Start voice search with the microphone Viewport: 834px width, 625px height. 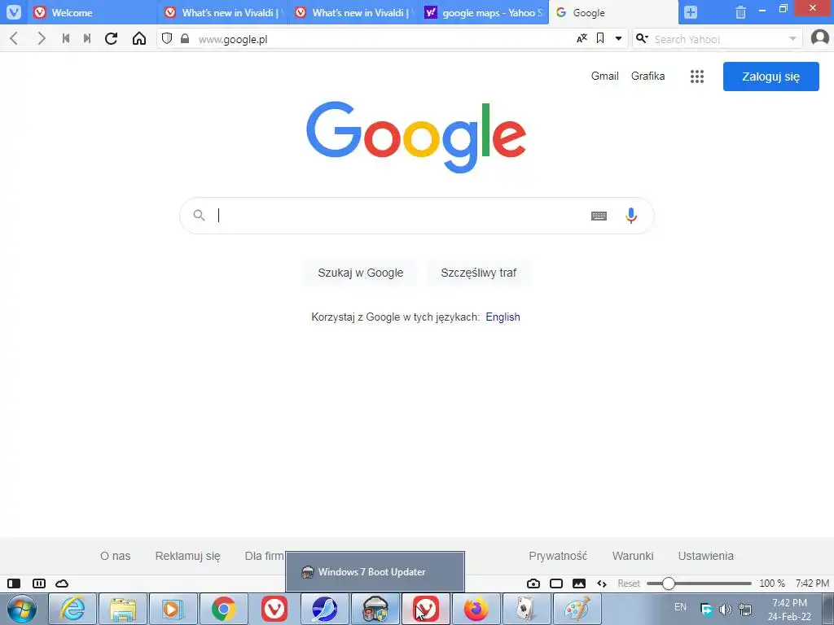pyautogui.click(x=631, y=215)
